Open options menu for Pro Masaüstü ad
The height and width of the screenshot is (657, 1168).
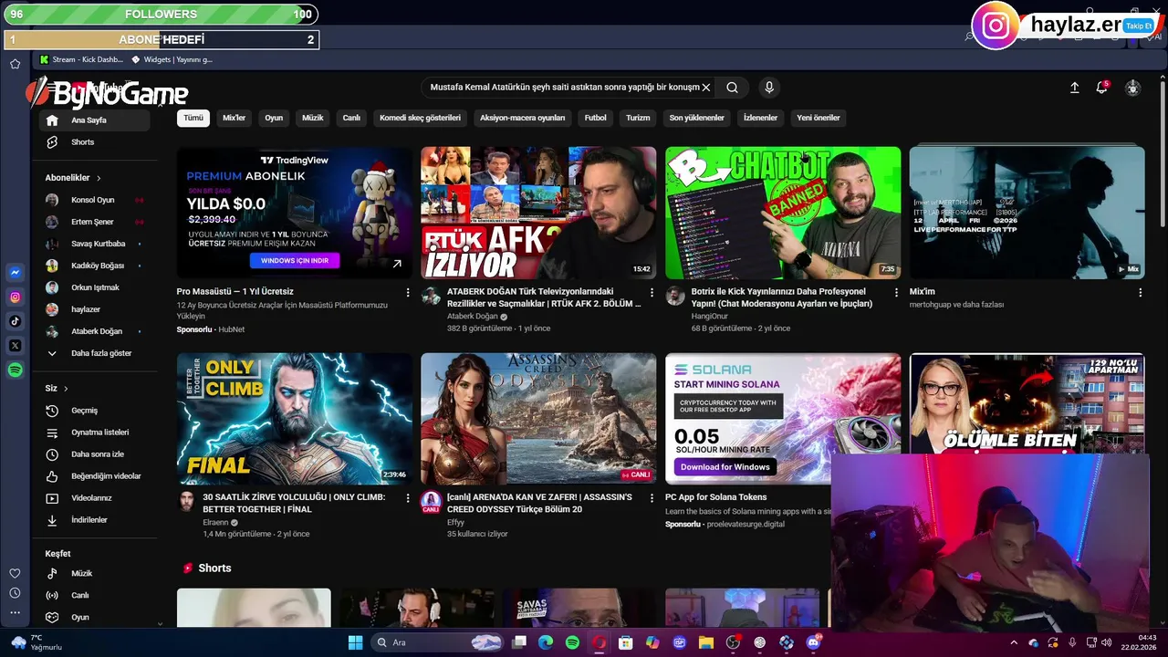pos(408,292)
